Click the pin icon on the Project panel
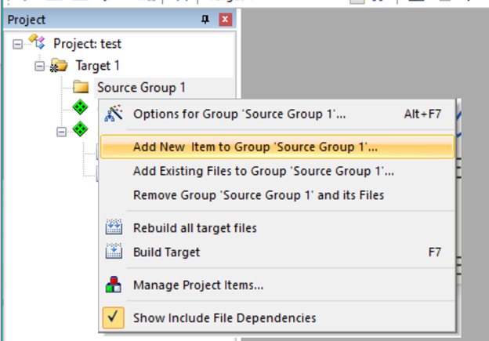 click(205, 20)
